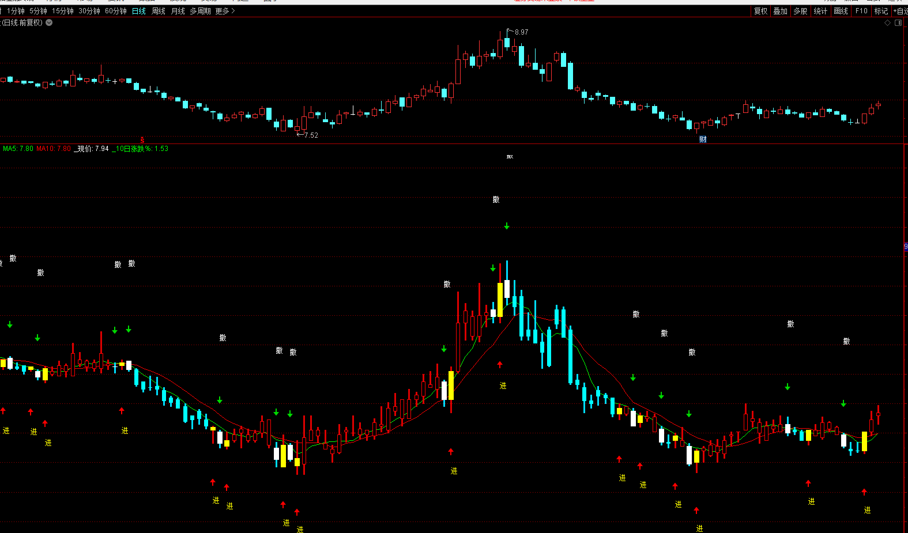Click the 8.97 high price label
Screen dimensions: 908x533
coord(521,32)
